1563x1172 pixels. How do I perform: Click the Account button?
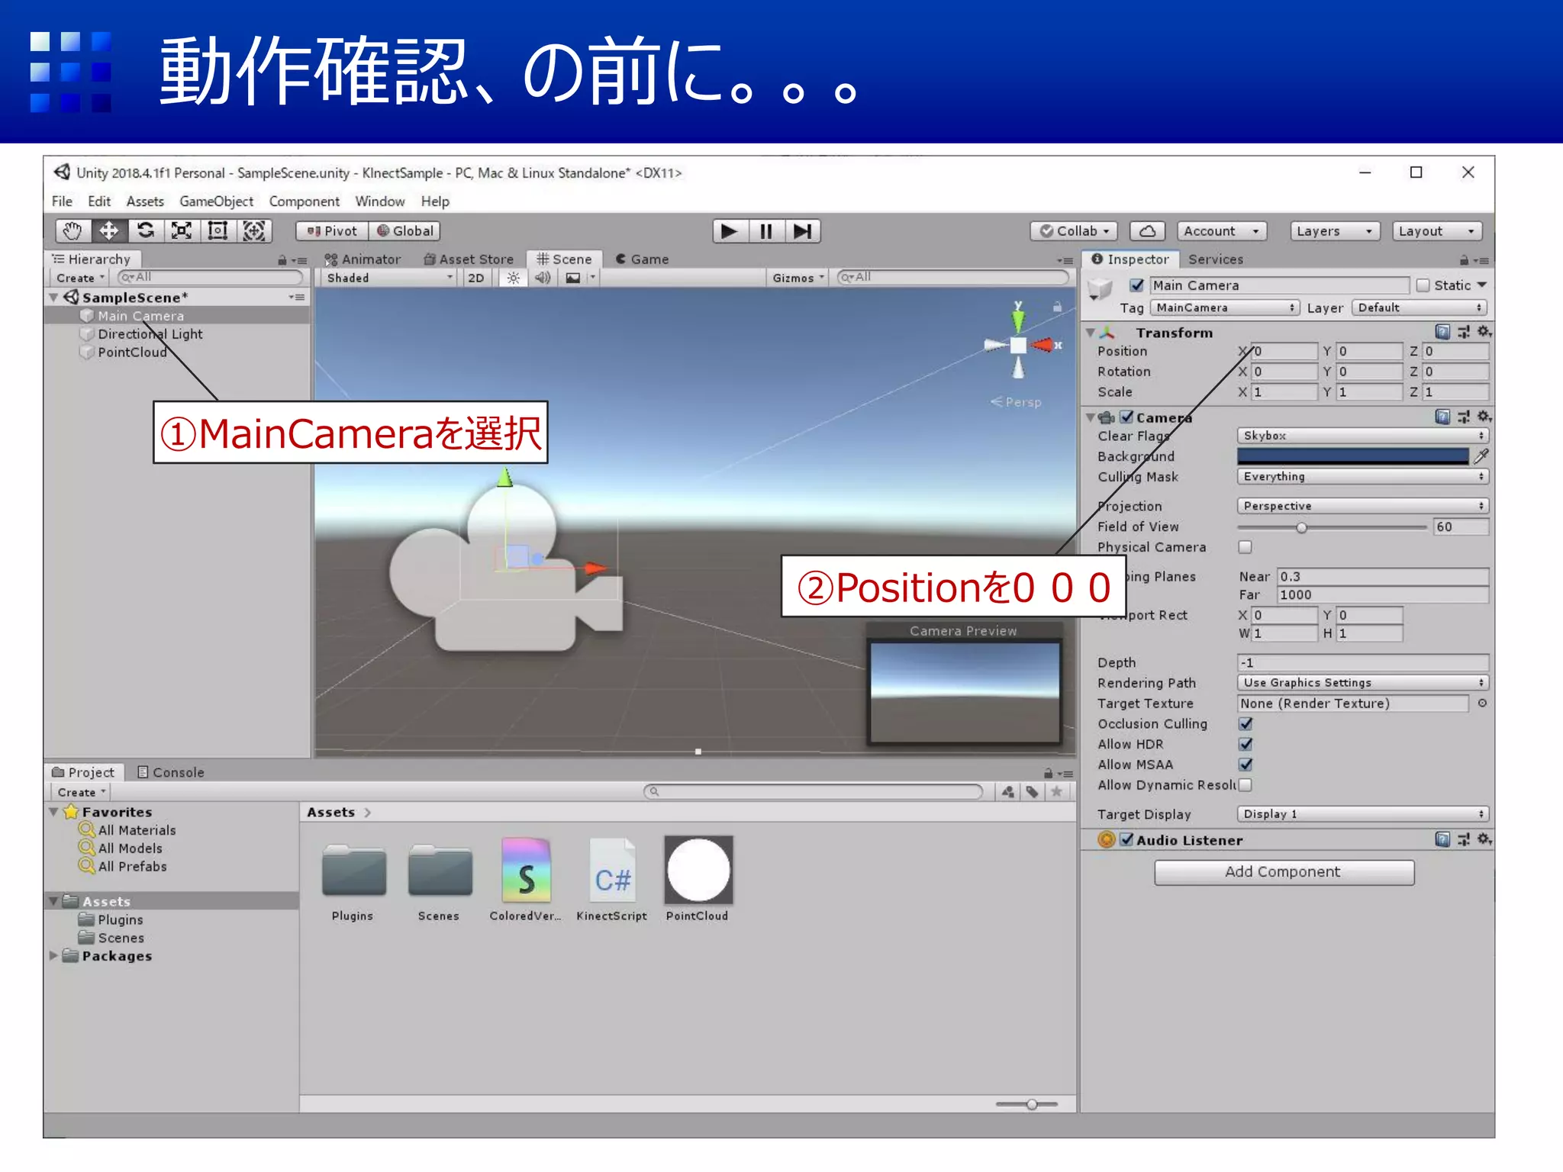1222,231
